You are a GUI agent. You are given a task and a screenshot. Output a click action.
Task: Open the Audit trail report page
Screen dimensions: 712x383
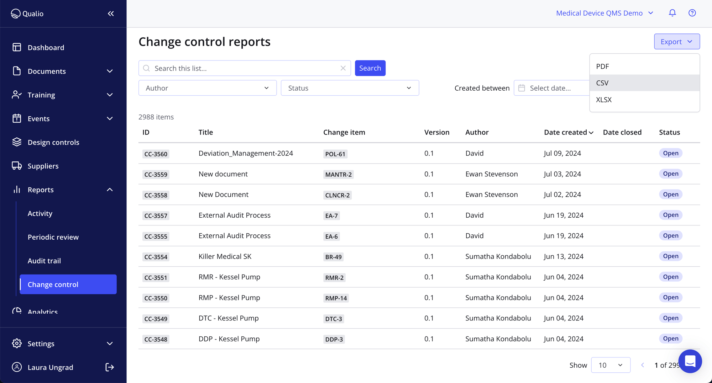[x=44, y=260]
